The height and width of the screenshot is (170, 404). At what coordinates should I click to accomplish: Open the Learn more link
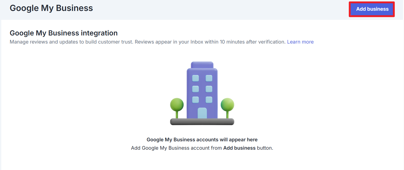(x=300, y=42)
